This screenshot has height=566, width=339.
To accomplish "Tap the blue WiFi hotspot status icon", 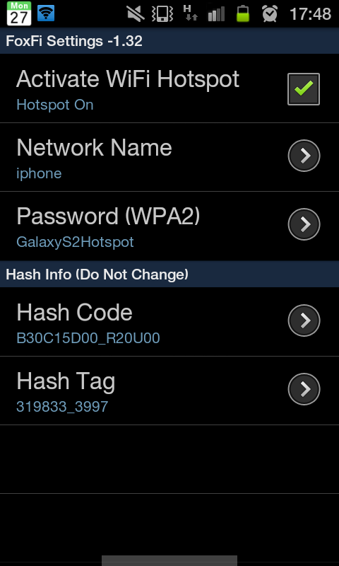I will (46, 13).
